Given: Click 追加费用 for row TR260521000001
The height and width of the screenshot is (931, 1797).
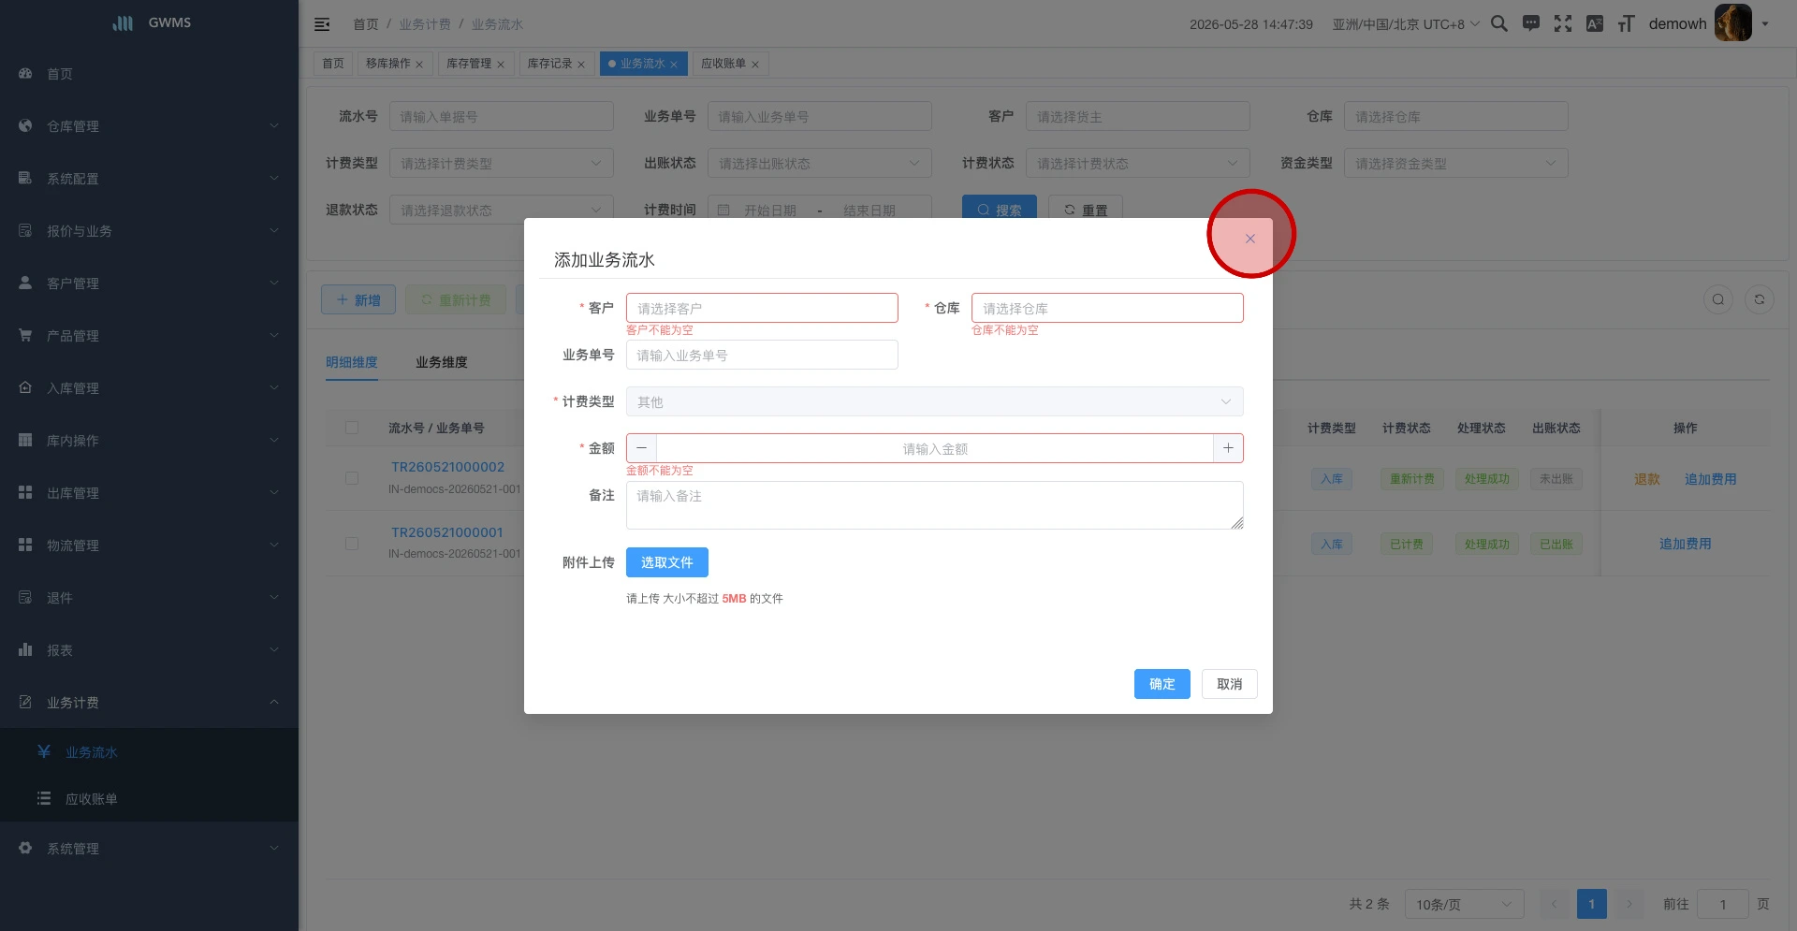Looking at the screenshot, I should pos(1686,544).
